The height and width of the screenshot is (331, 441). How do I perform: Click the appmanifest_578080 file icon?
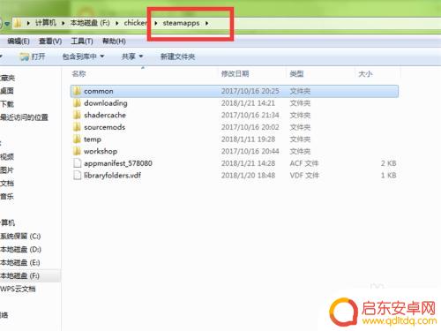(77, 163)
